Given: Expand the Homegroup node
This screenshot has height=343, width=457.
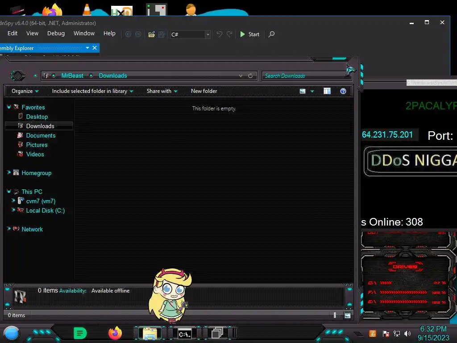Looking at the screenshot, I should pyautogui.click(x=9, y=172).
